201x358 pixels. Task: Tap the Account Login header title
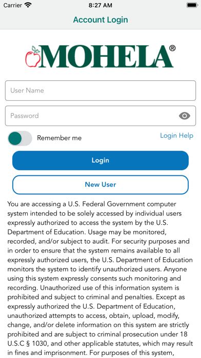100,20
